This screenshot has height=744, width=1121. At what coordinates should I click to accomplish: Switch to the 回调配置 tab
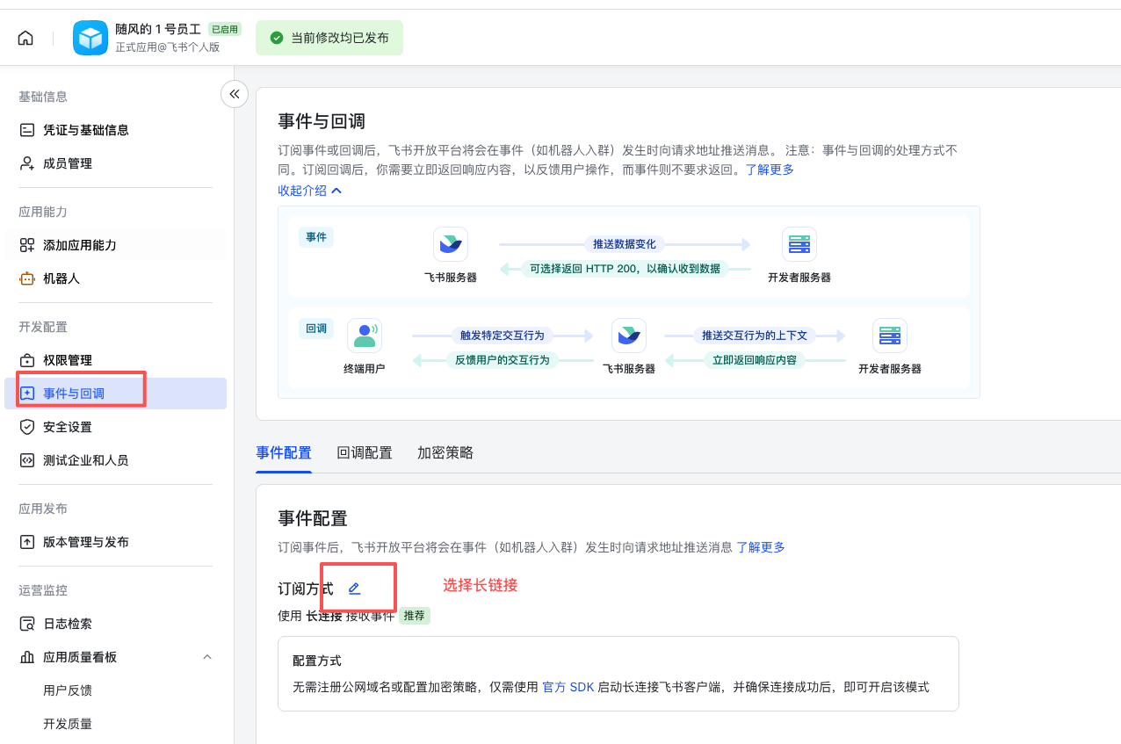click(365, 452)
